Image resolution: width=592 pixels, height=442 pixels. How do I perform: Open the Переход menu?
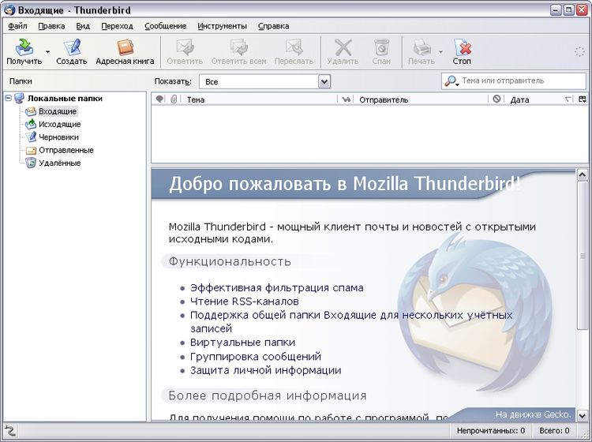117,26
